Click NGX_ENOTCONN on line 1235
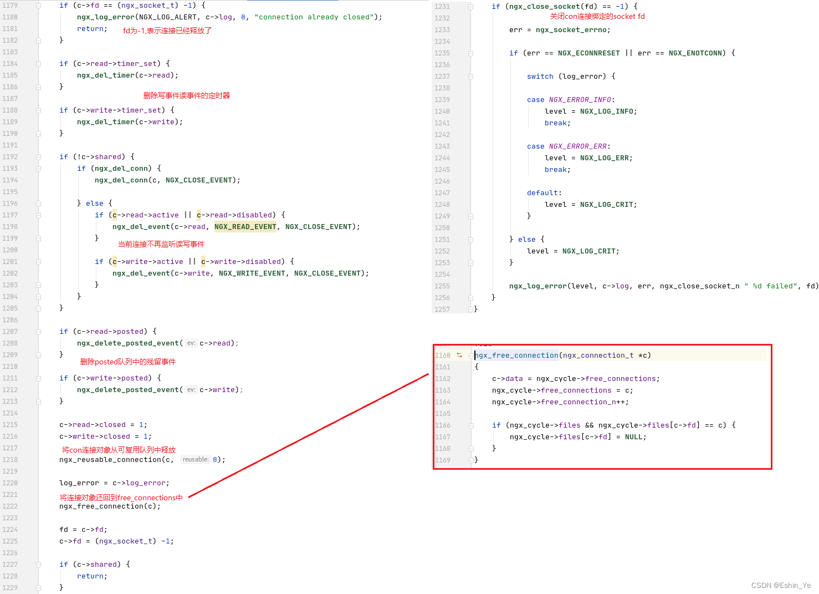This screenshot has width=819, height=594. point(695,53)
